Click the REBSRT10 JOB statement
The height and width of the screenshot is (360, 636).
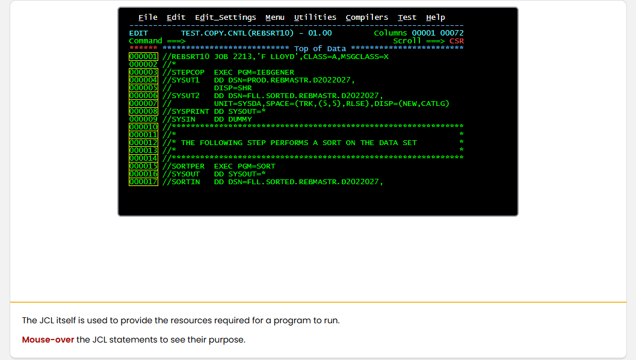(276, 57)
